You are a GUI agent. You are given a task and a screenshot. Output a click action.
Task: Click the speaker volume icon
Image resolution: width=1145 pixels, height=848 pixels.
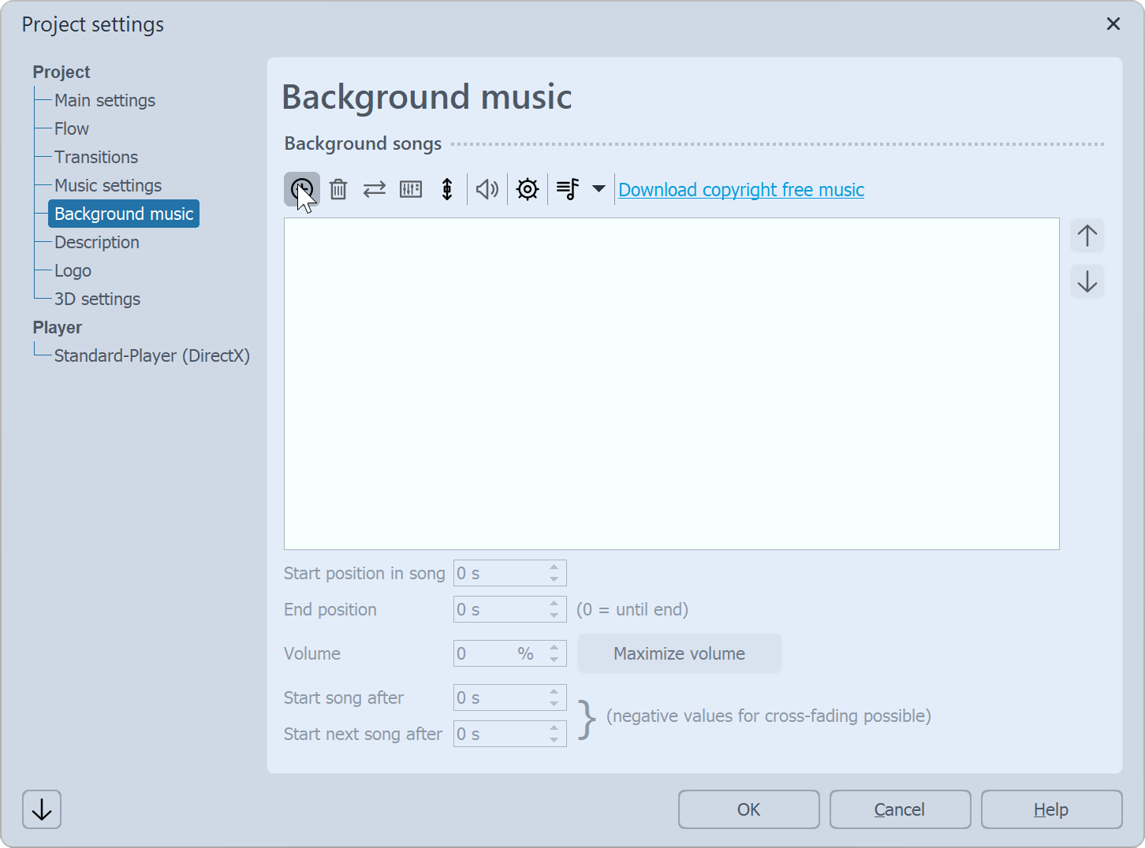[x=487, y=189]
